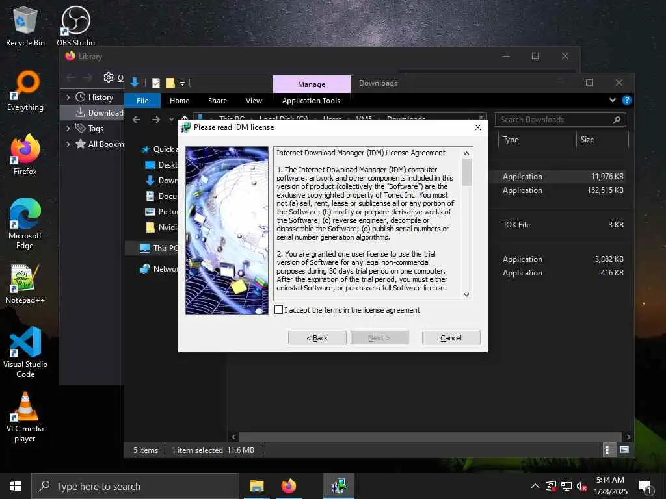Select Downloads in Firefox Library sidebar
The height and width of the screenshot is (499, 666).
click(x=99, y=112)
